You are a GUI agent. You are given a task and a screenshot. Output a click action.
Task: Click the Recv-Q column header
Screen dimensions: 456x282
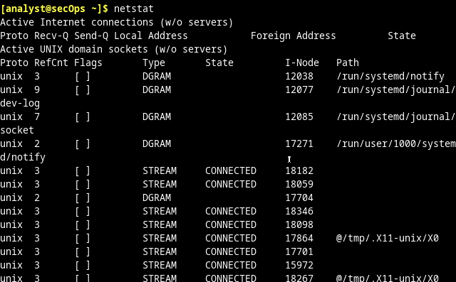click(x=51, y=36)
